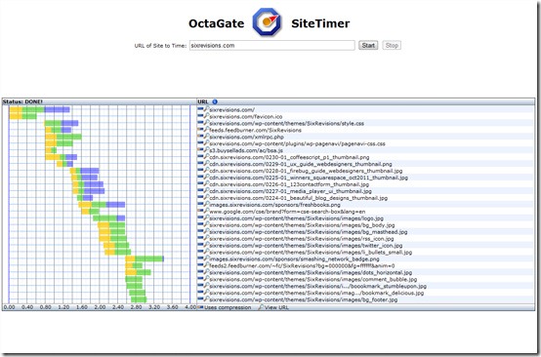Click the blue info icon beside URL header
This screenshot has height=357, width=541.
(215, 101)
